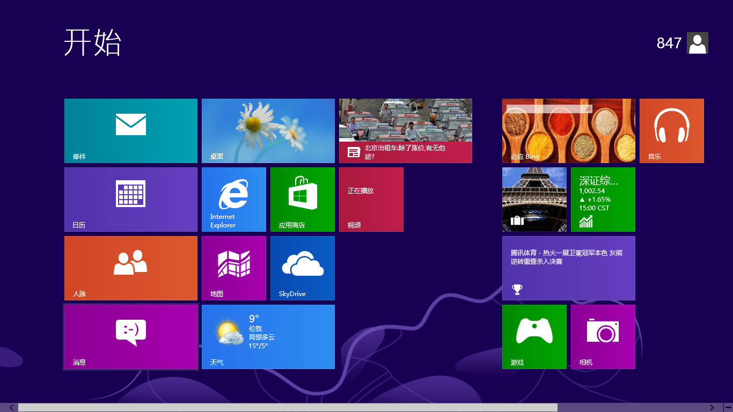Open the Music (音乐) headphones tile
The height and width of the screenshot is (412, 733).
click(671, 130)
